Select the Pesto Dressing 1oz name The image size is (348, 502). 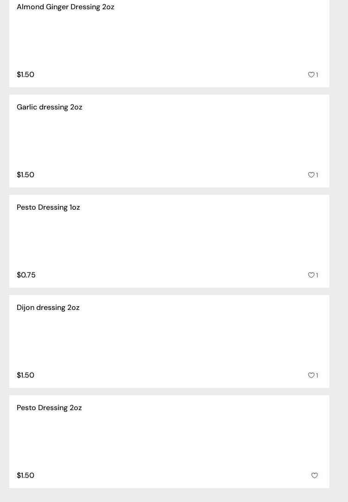click(48, 207)
